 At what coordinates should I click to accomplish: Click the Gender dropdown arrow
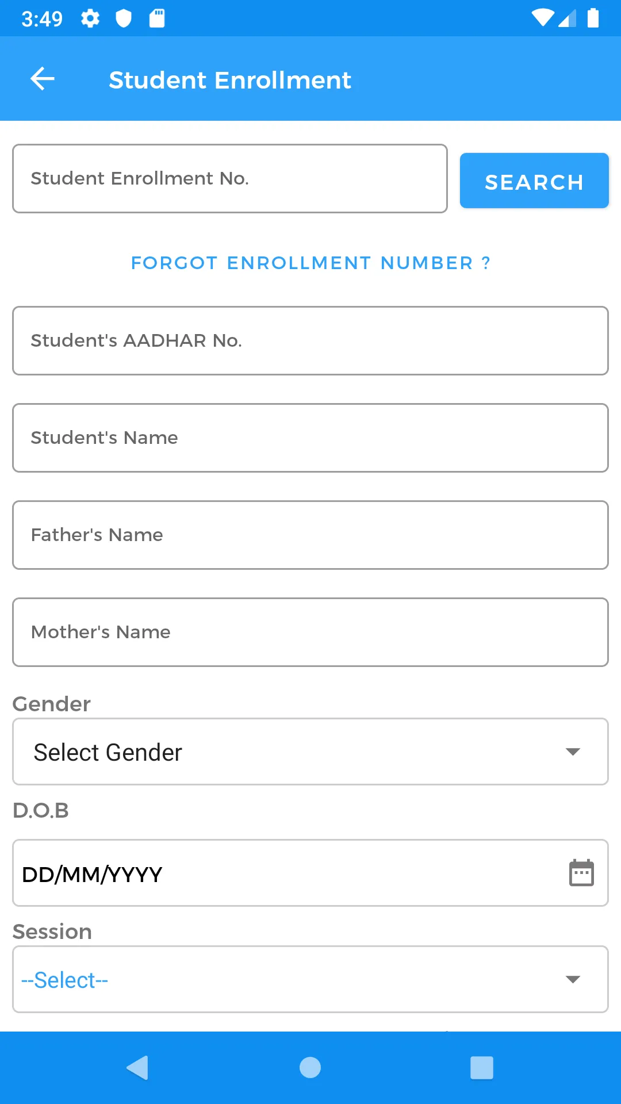coord(573,752)
